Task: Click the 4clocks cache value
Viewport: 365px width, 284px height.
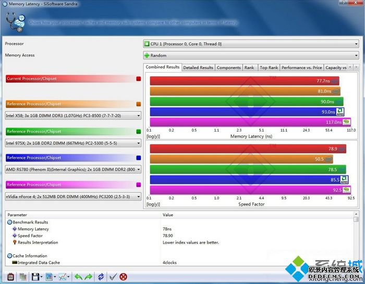Action: 169,263
